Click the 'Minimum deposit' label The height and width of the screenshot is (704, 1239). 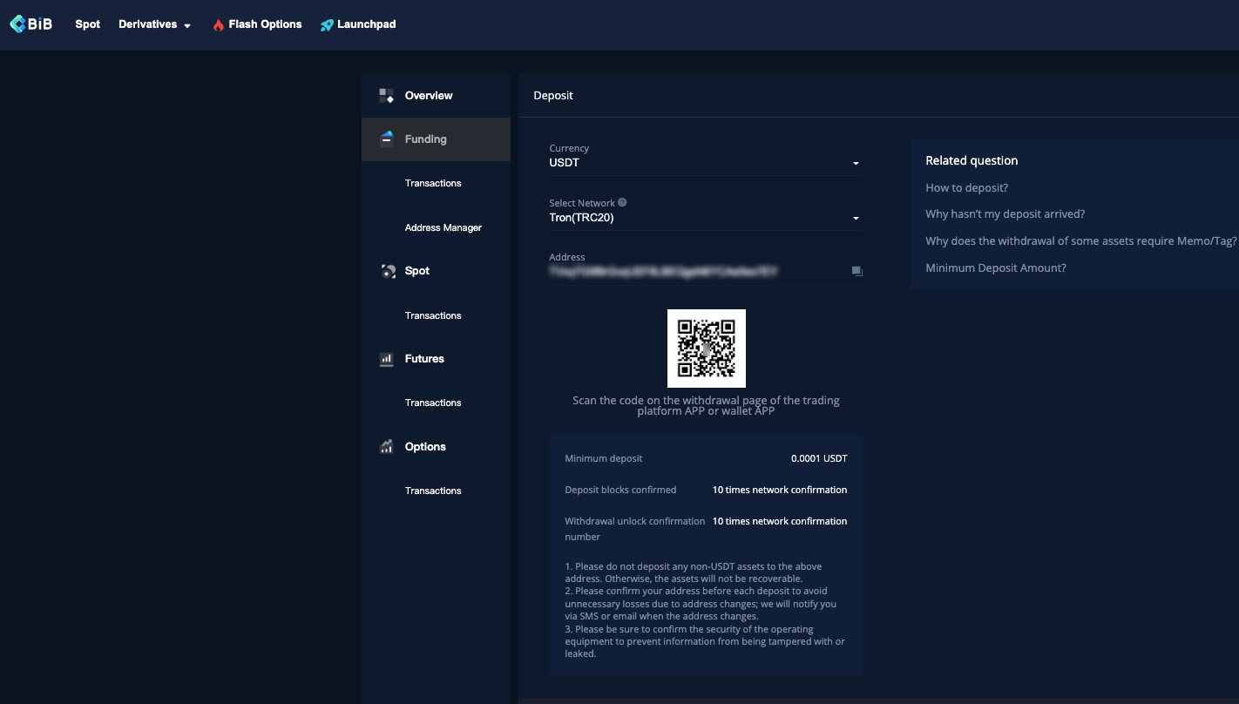[x=604, y=458]
